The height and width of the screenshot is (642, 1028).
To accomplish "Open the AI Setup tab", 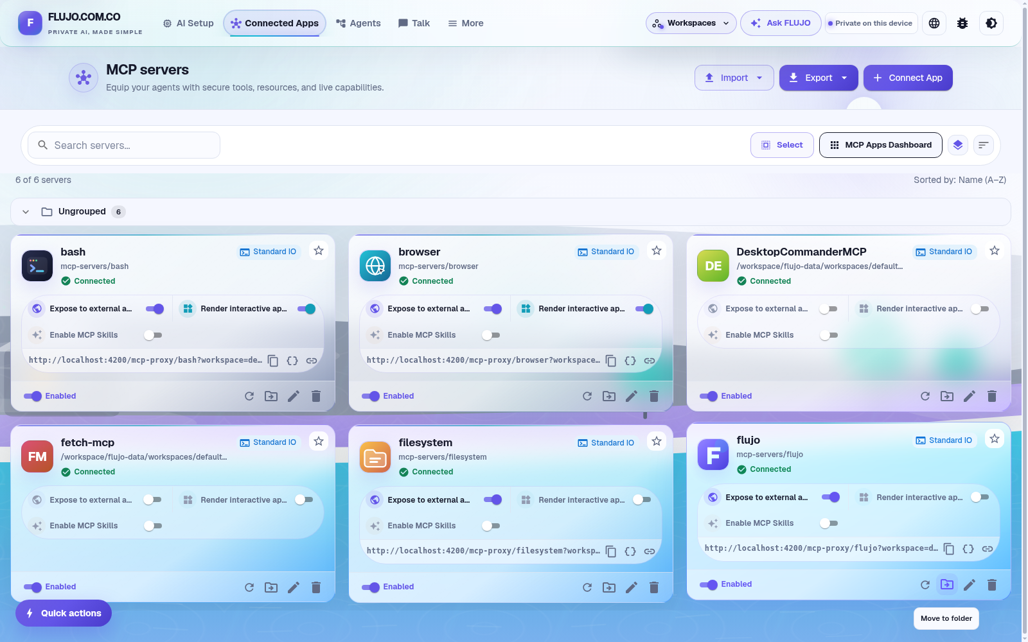I will click(x=188, y=23).
